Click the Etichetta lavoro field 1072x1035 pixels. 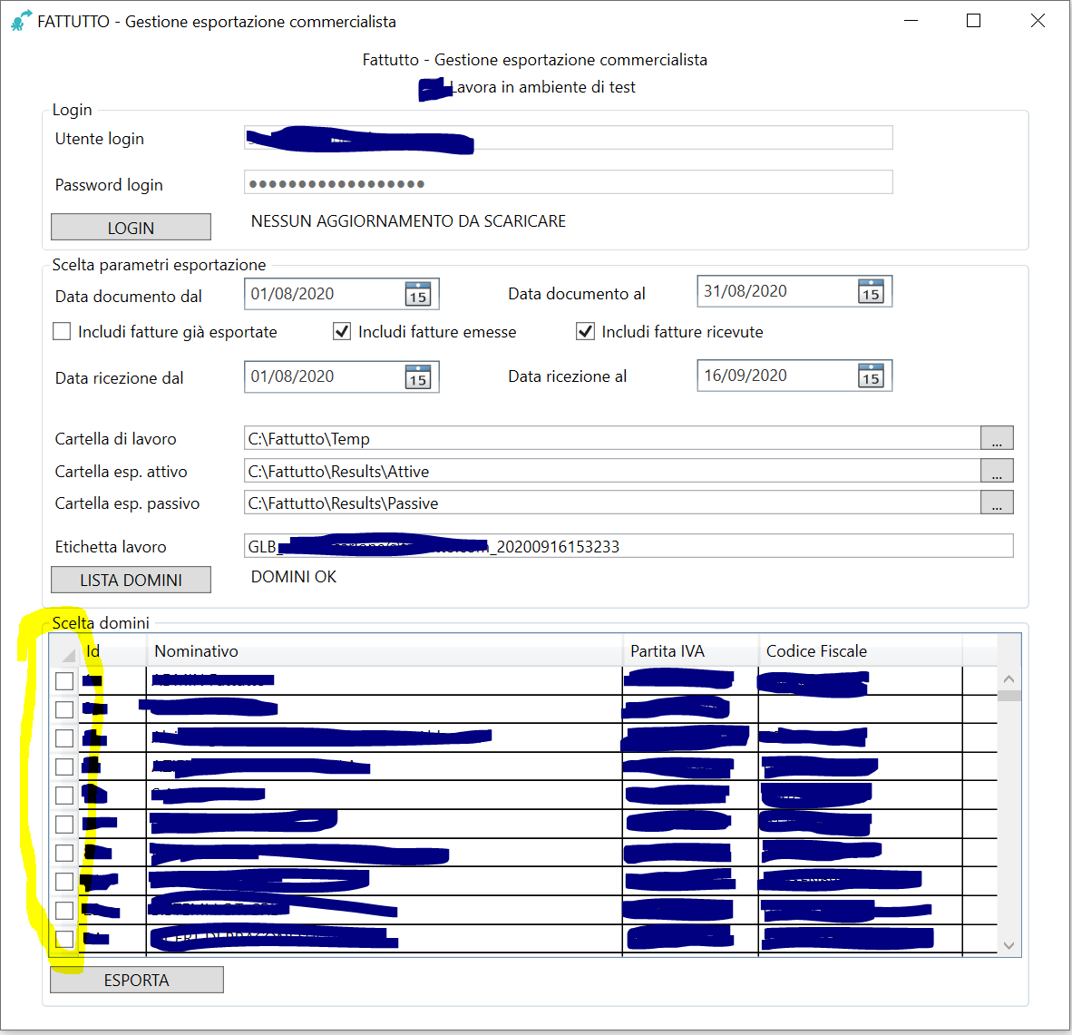(629, 546)
